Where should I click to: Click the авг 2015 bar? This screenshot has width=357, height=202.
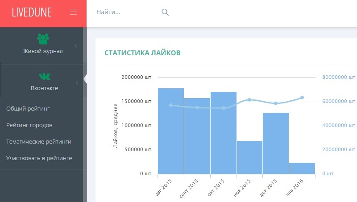click(171, 131)
